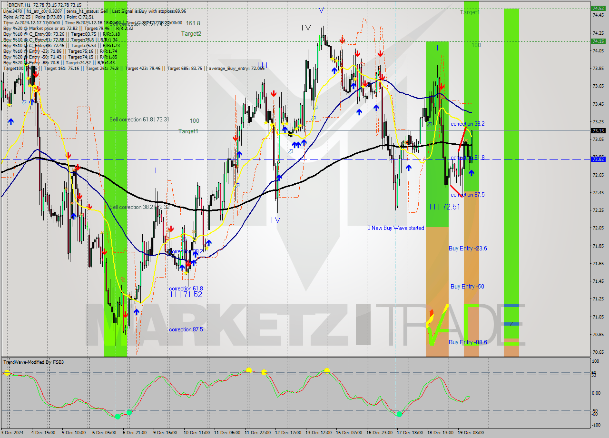Click the '17 Dec 18:00' time label
This screenshot has width=609, height=438.
410,433
